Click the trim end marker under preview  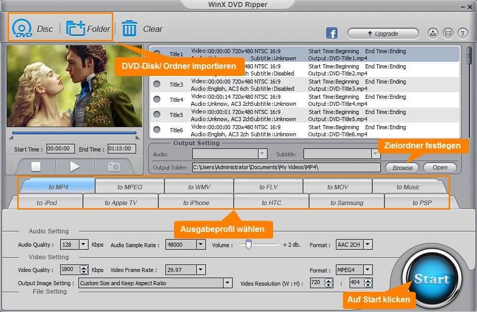138,138
